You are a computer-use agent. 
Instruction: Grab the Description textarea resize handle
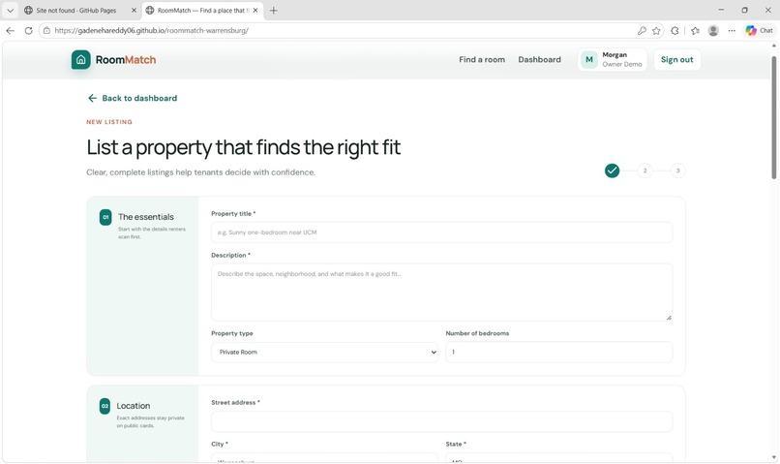[x=669, y=318]
